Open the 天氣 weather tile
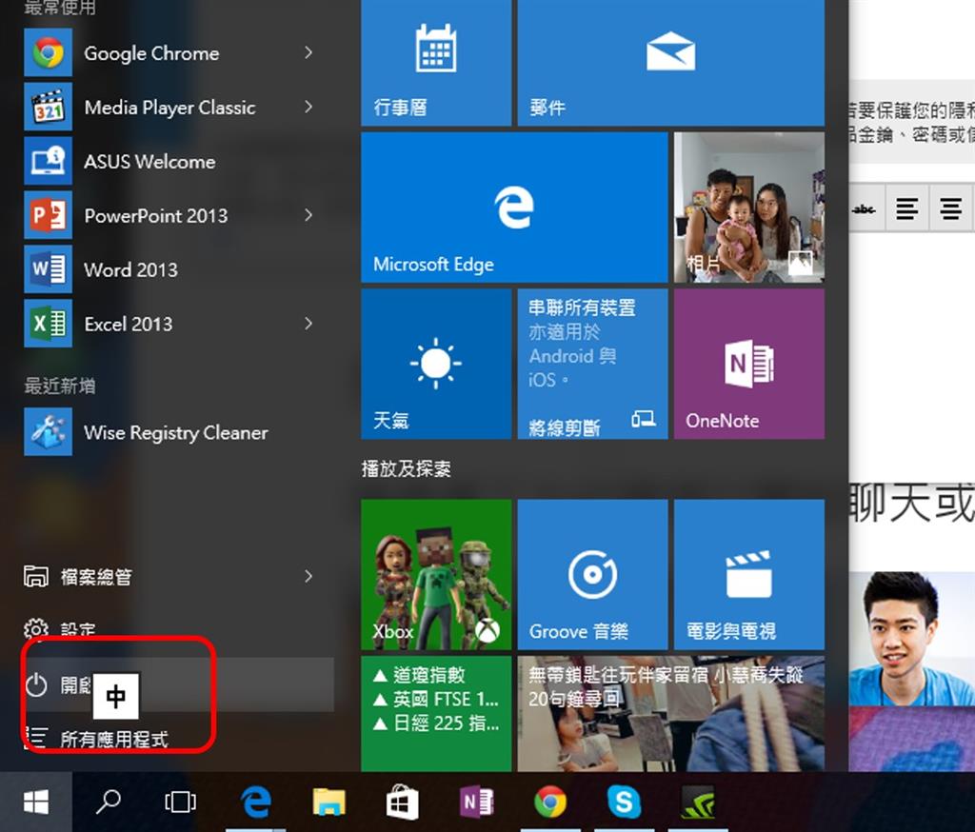975x832 pixels. [x=436, y=364]
